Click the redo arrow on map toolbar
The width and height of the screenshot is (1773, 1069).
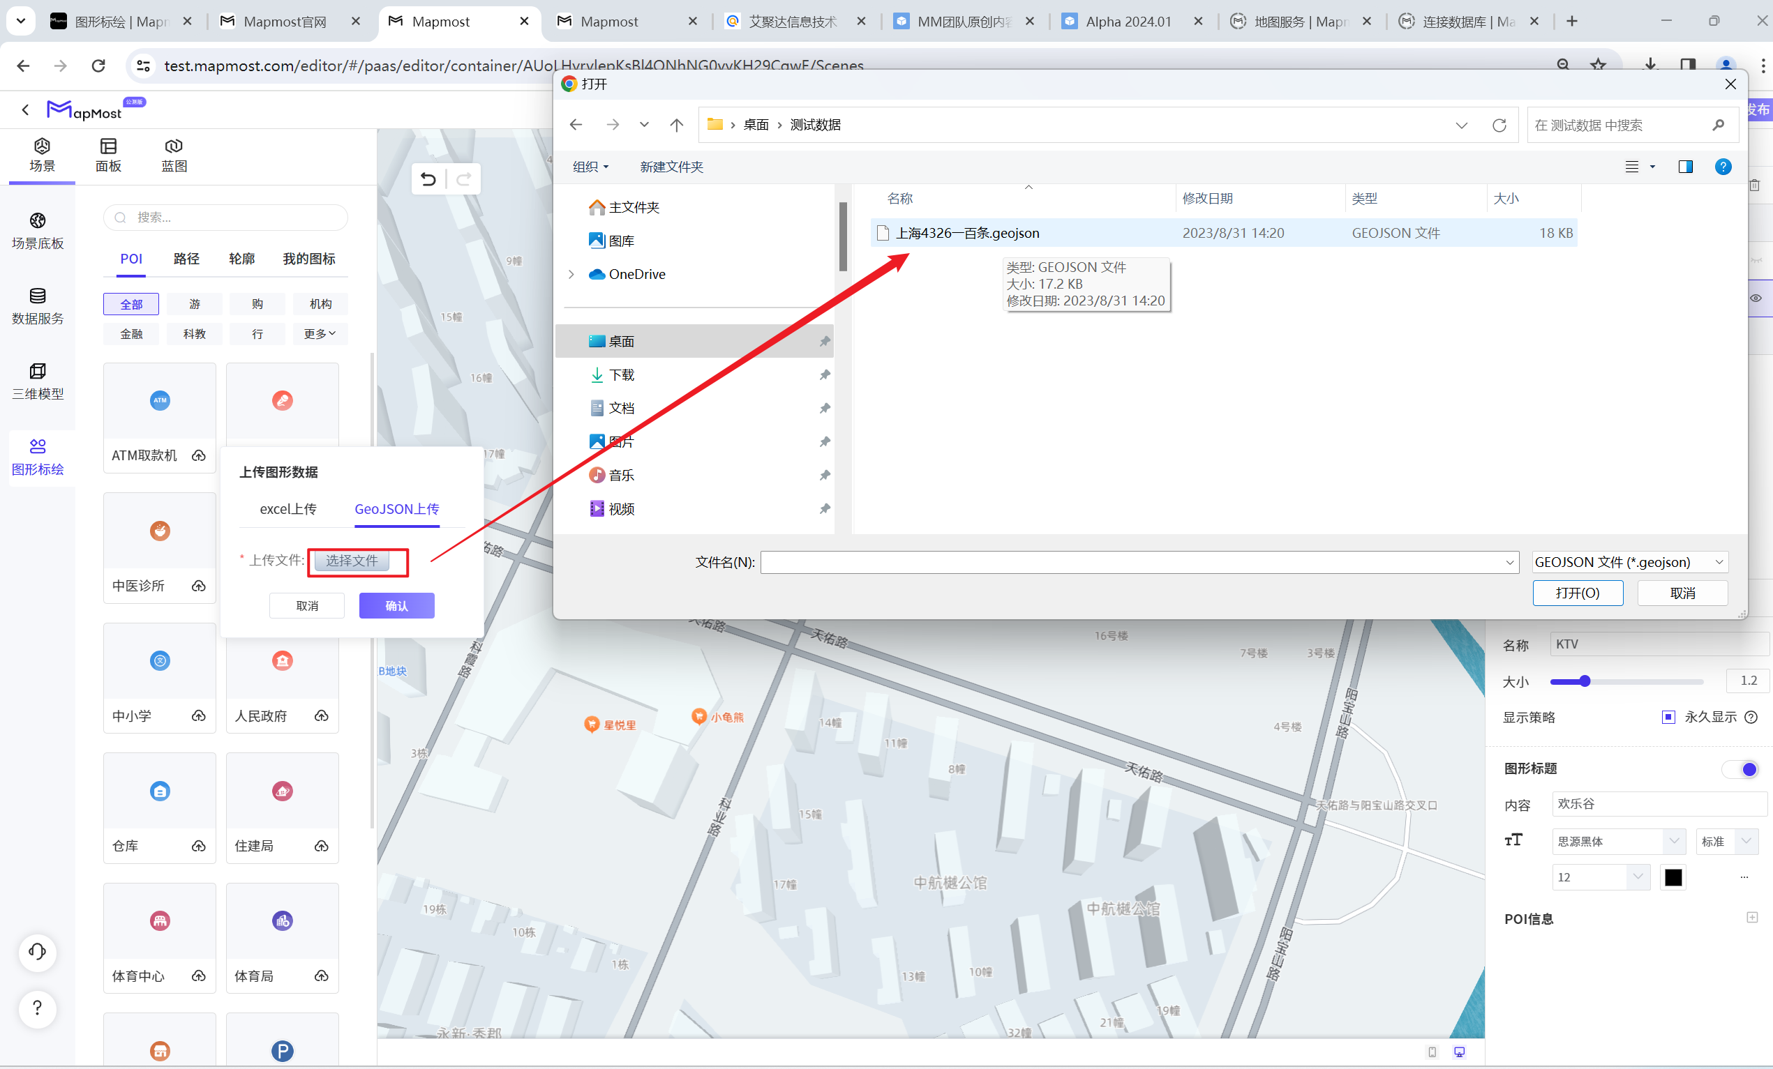464,179
